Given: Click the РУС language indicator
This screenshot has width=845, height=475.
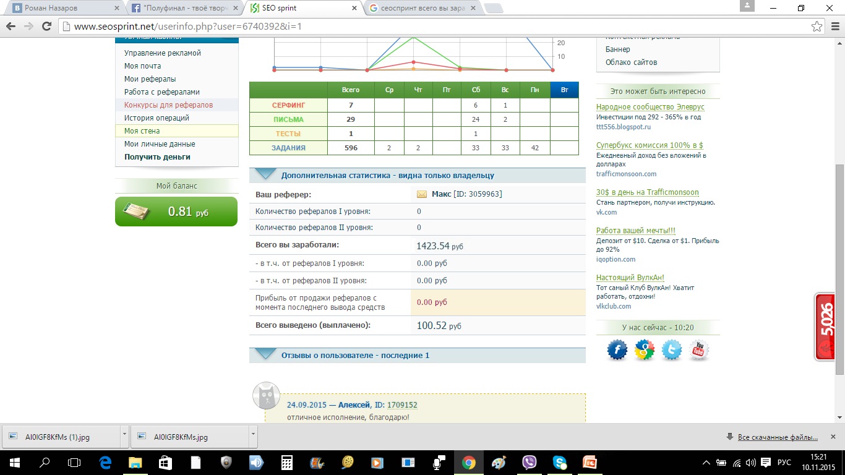Looking at the screenshot, I should pos(784,463).
